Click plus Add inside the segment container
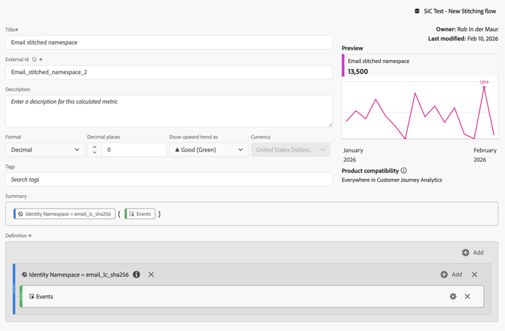 tap(451, 274)
